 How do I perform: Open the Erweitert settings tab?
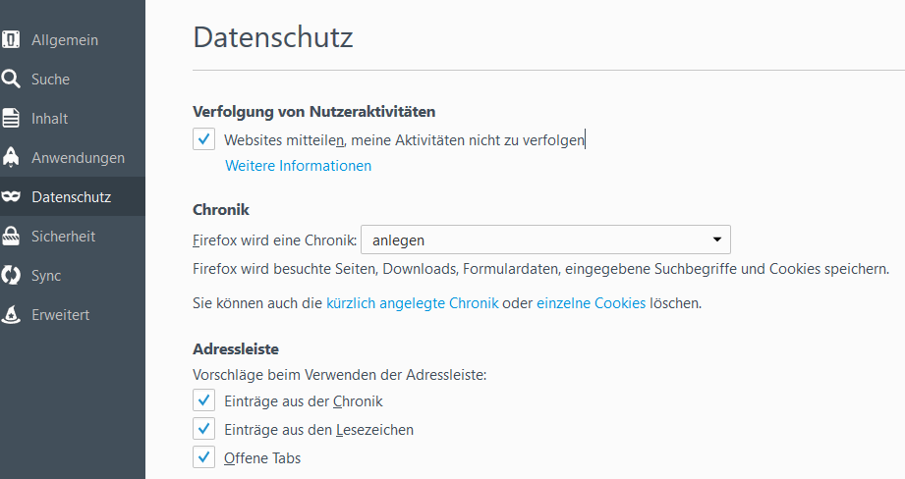(60, 315)
